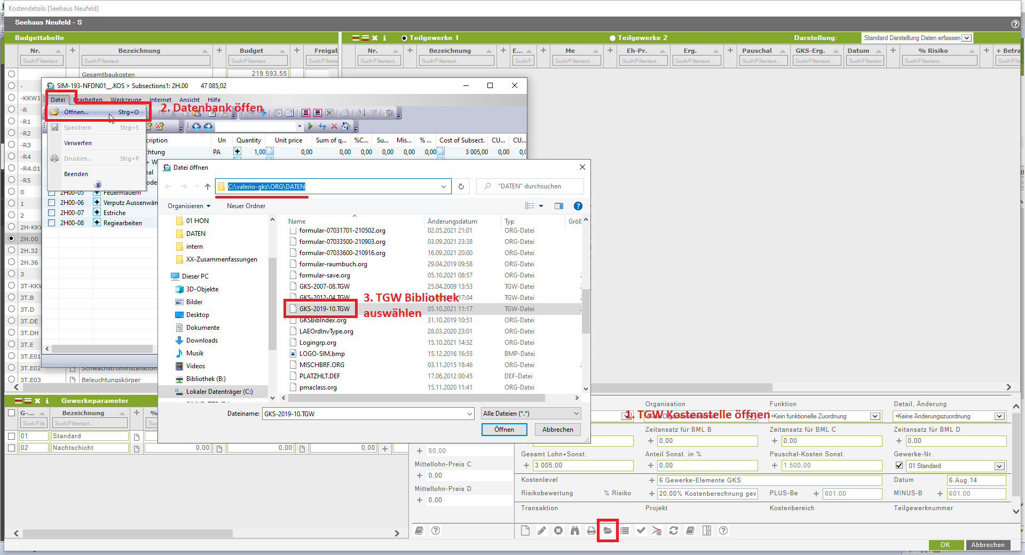Click the home icon in browser toolbar
The width and height of the screenshot is (1025, 555).
coord(346,126)
